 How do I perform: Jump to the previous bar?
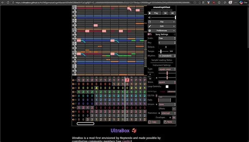click(165, 13)
